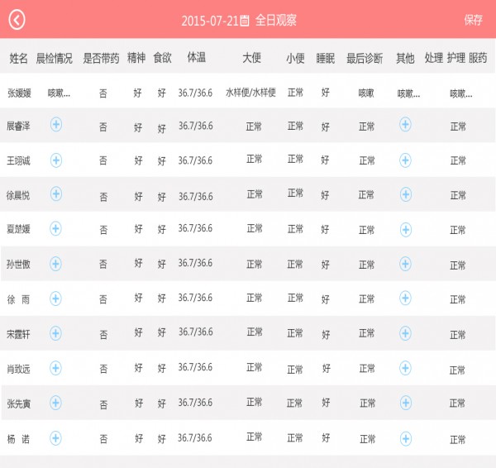Open 张媛媛's final diagnosis 咳嗽 cell
Screen dimensions: 496x468
[365, 93]
